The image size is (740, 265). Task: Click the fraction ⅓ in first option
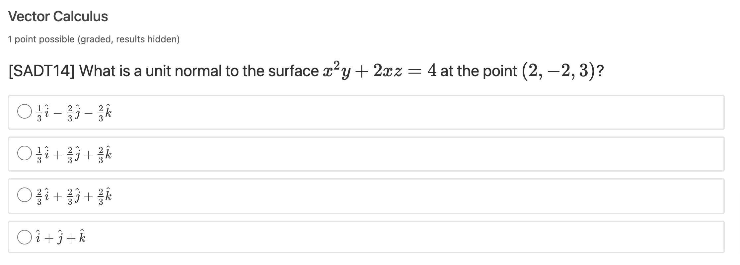point(39,112)
